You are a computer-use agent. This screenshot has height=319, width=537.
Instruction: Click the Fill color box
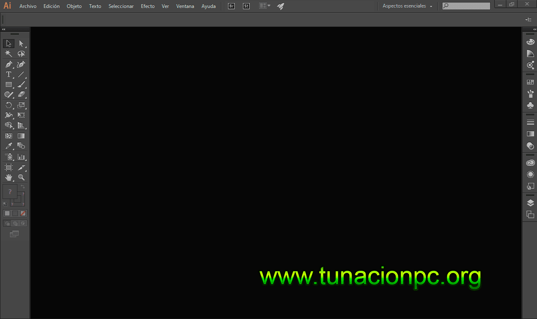10,191
